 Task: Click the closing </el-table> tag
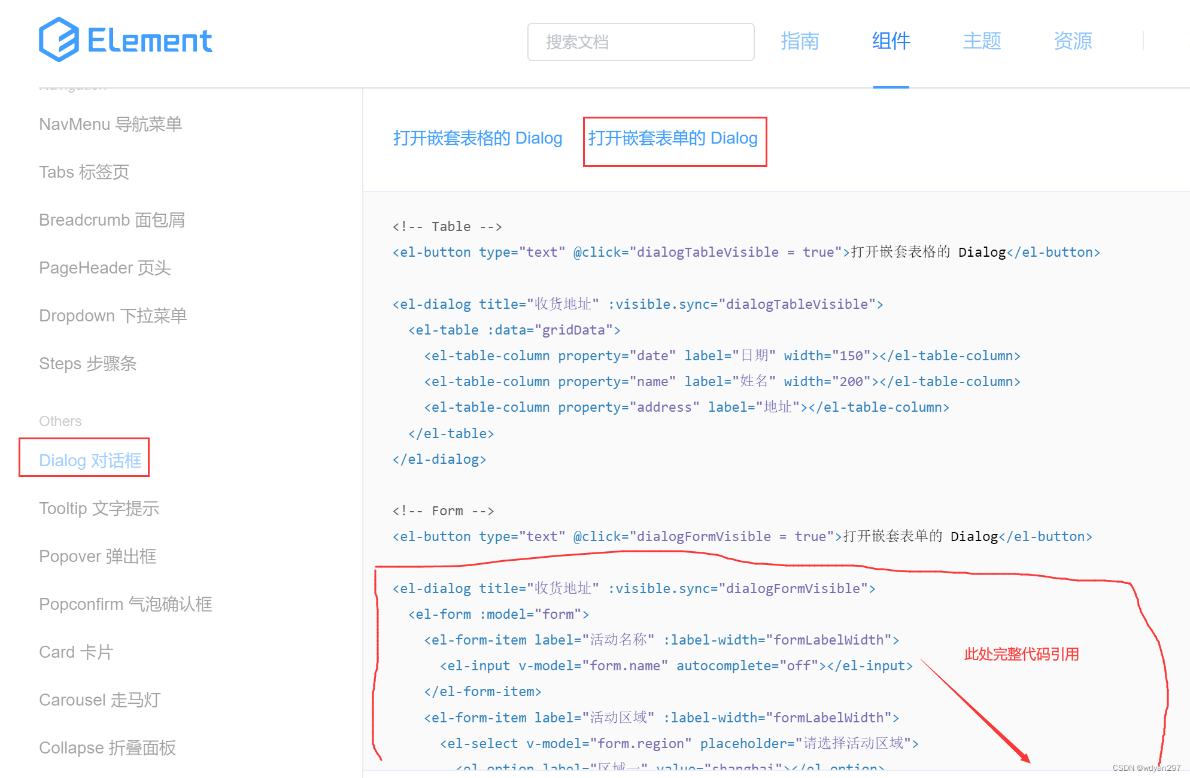coord(451,433)
